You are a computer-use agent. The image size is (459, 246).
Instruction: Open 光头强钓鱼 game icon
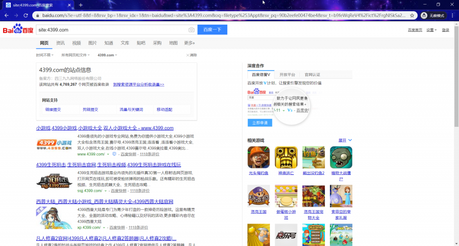(259, 157)
